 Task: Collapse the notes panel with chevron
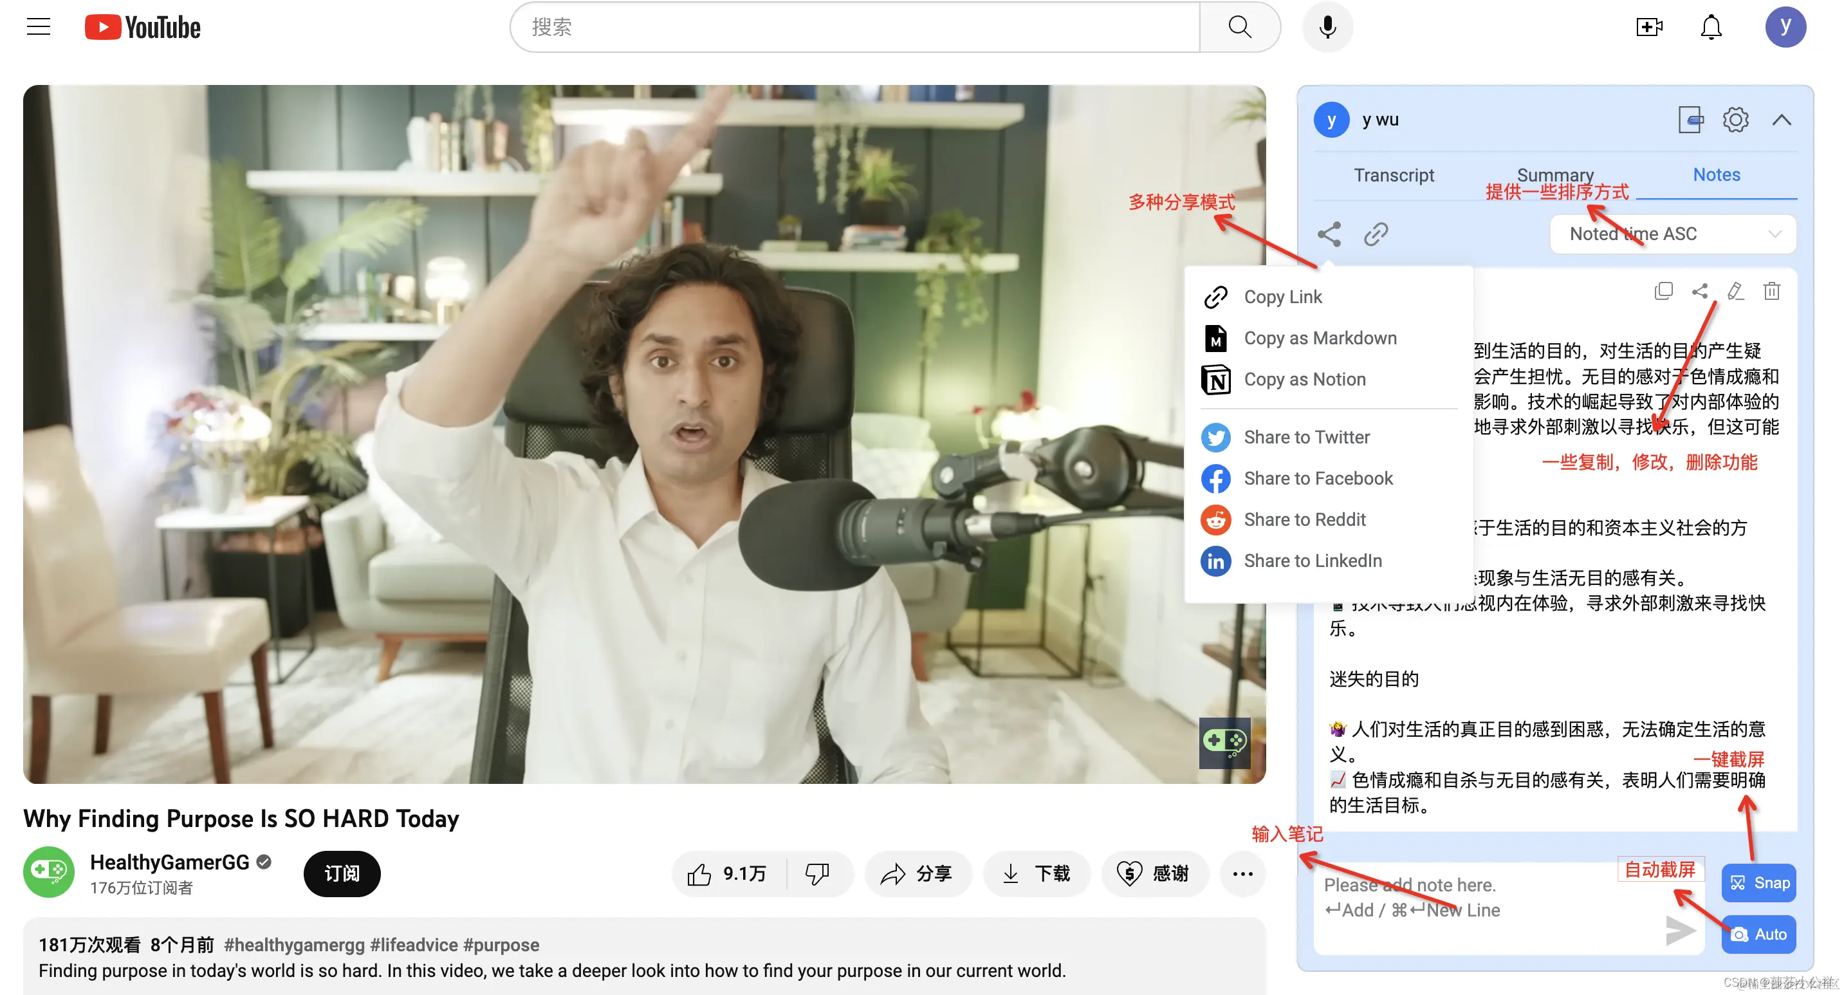pyautogui.click(x=1782, y=120)
